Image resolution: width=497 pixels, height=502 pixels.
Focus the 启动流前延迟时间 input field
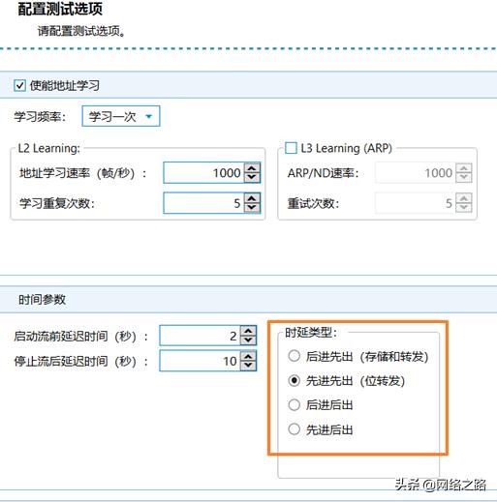(200, 336)
